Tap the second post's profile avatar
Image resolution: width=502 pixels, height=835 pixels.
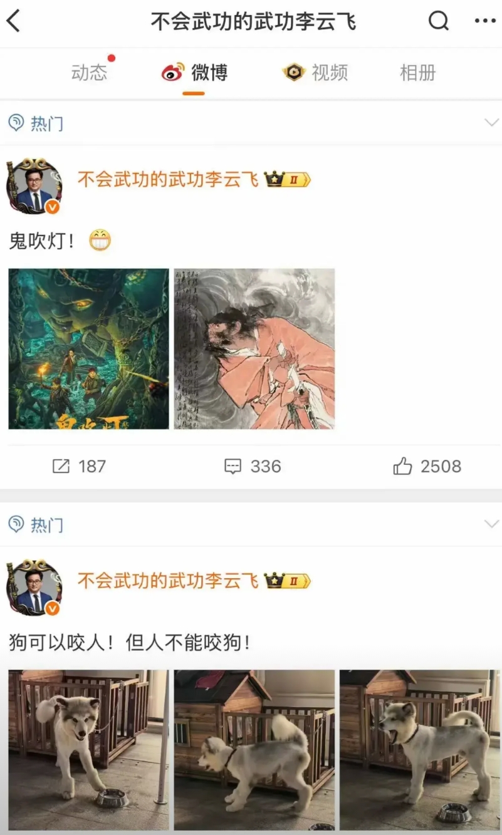pyautogui.click(x=34, y=588)
